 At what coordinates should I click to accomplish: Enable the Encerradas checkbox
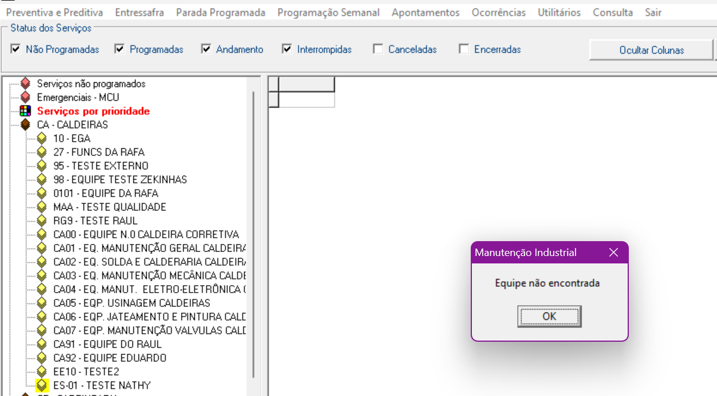coord(464,49)
